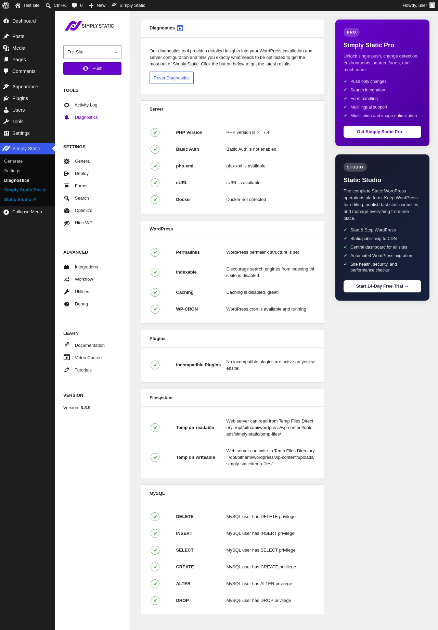
Task: Open Generate submenu item
Action: click(13, 161)
